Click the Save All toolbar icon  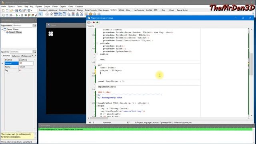[20, 10]
